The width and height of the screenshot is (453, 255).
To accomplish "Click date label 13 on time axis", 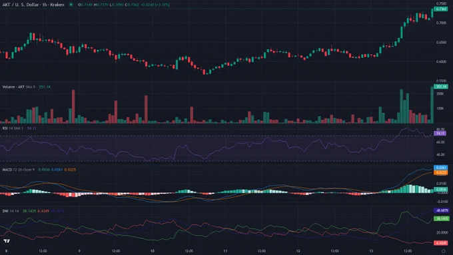I will 371,251.
